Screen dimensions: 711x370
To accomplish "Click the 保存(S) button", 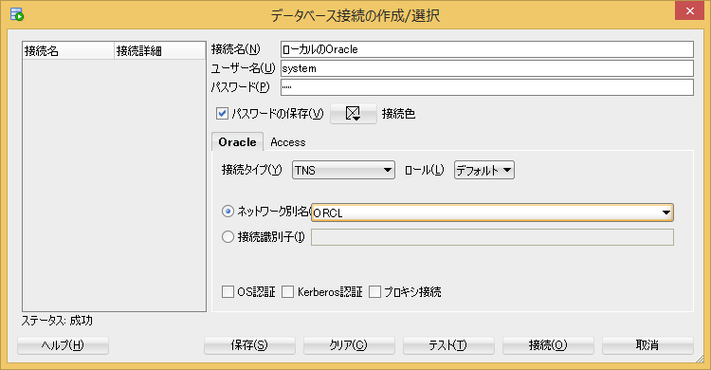I will coord(249,345).
